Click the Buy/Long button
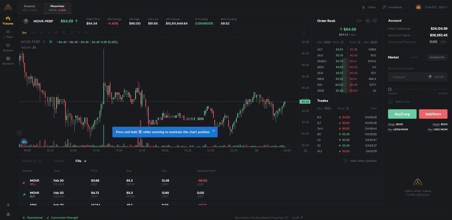 (402, 114)
